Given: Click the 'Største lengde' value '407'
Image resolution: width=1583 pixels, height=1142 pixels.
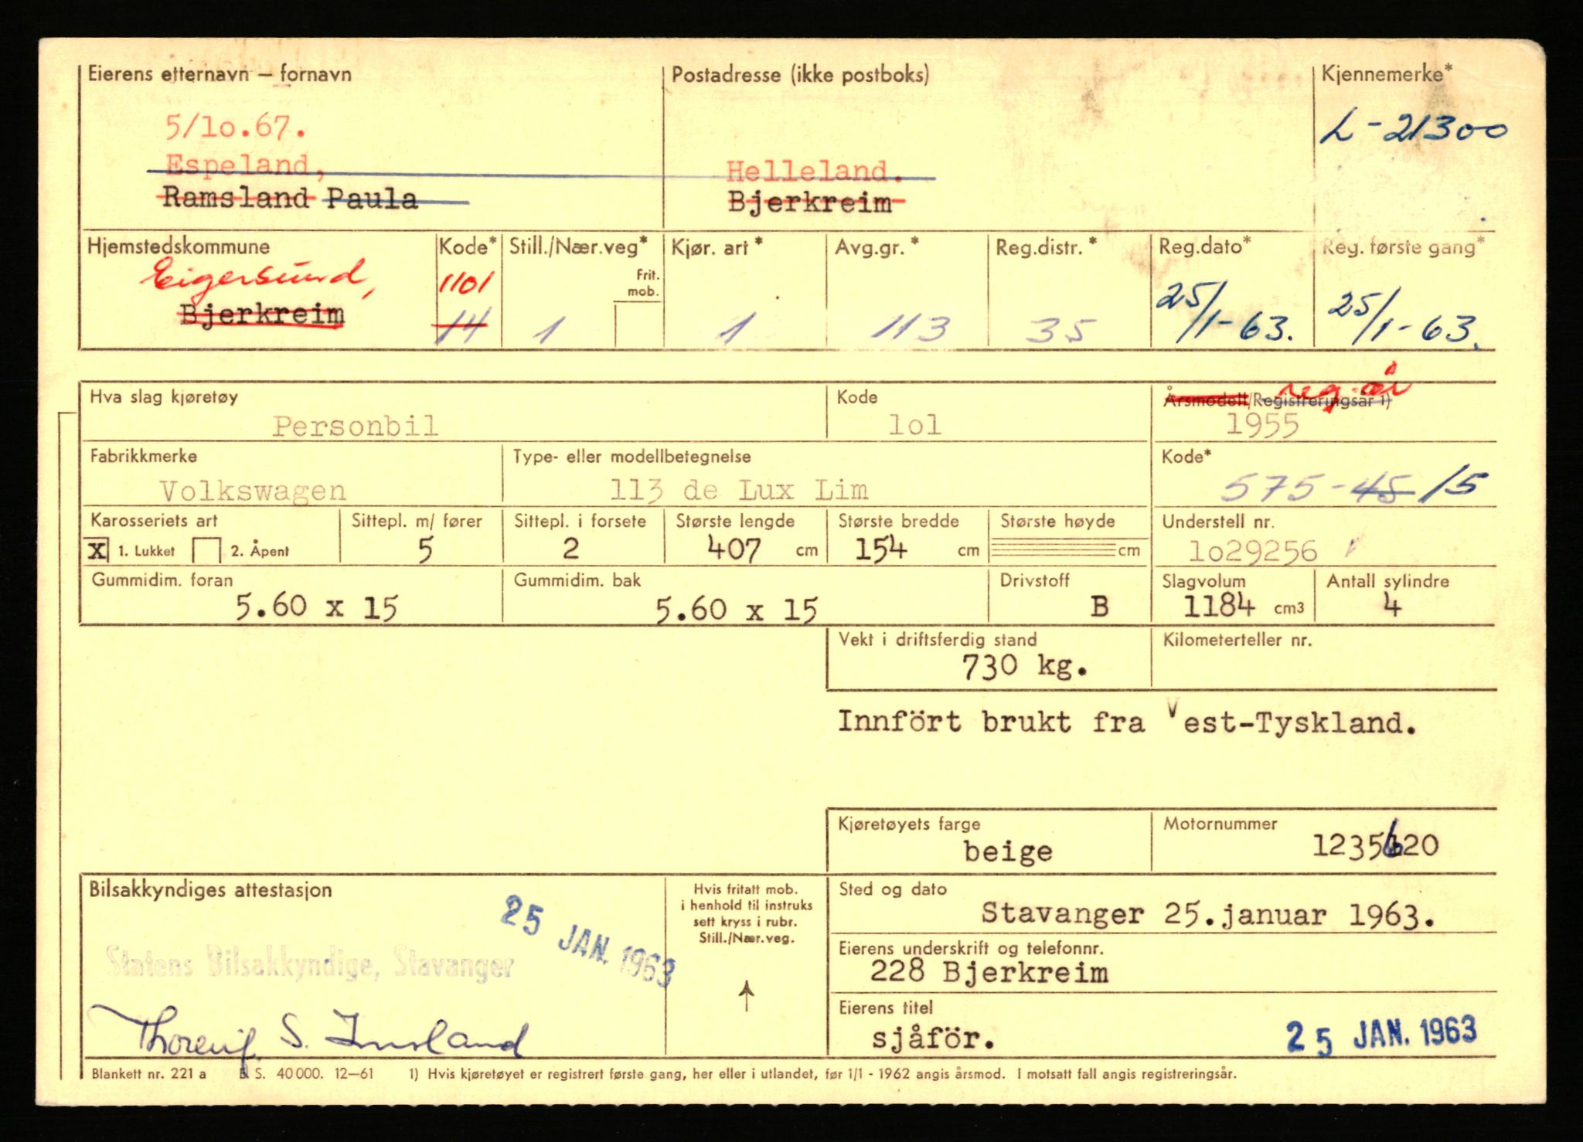Looking at the screenshot, I should pos(734,550).
